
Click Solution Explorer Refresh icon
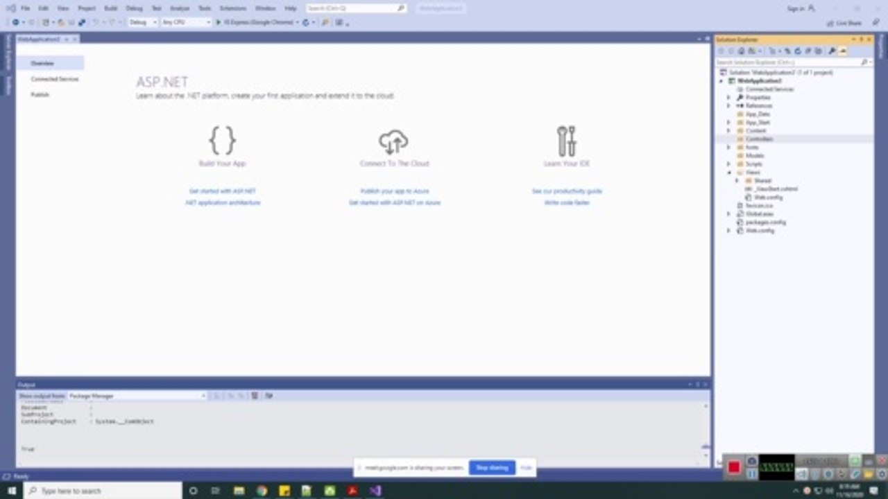tap(798, 51)
